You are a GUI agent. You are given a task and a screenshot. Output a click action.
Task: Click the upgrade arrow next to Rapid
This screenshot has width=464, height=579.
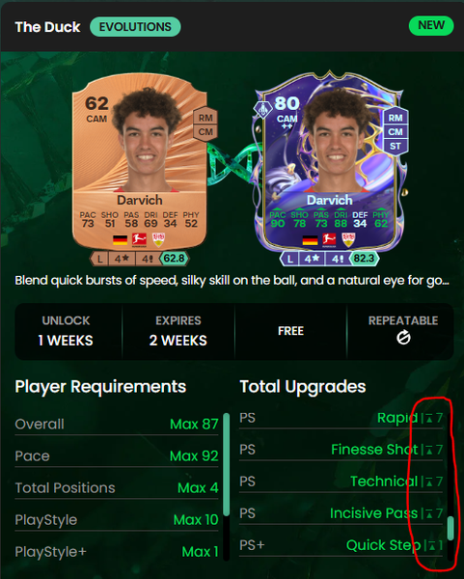pos(429,419)
